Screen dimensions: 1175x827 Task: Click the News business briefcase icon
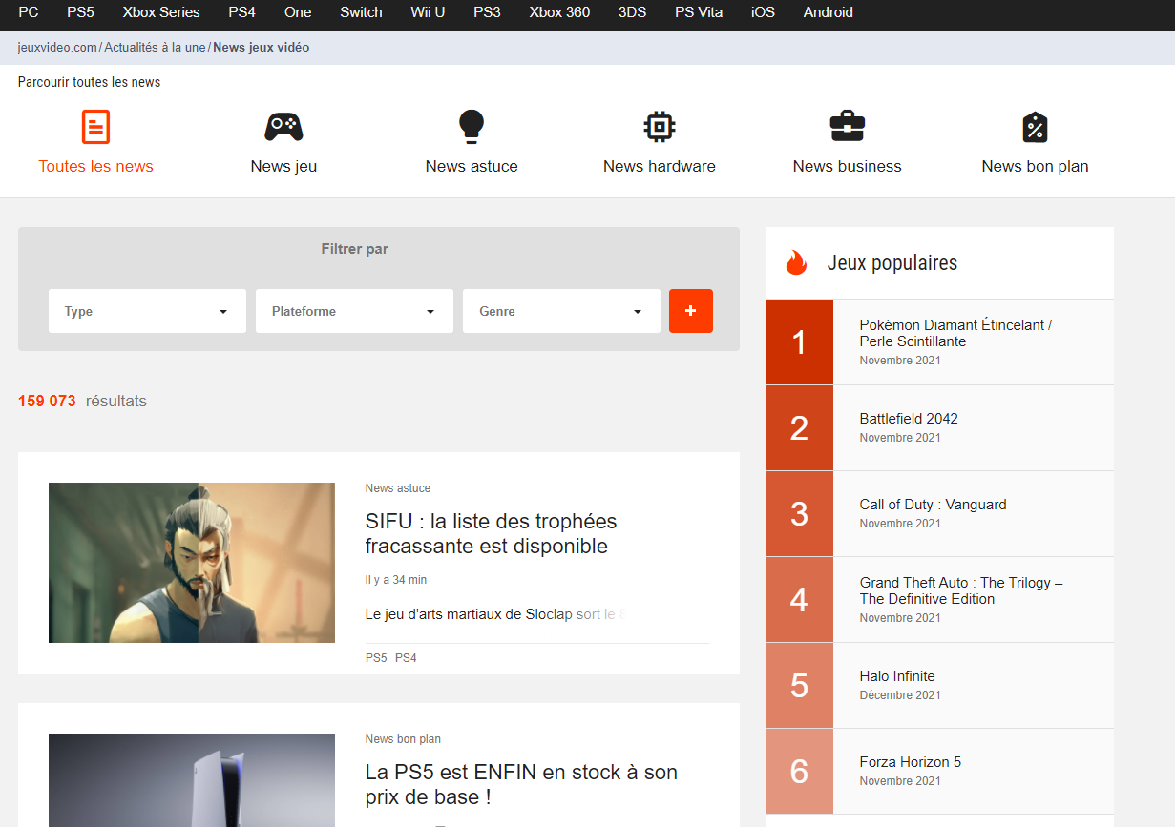pos(848,127)
